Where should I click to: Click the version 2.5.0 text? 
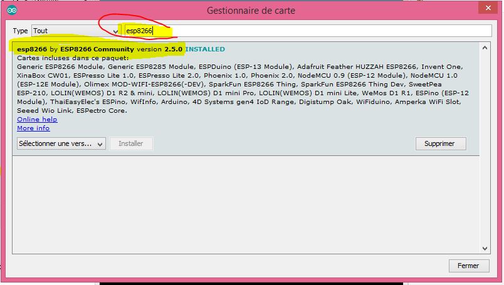tap(159, 49)
